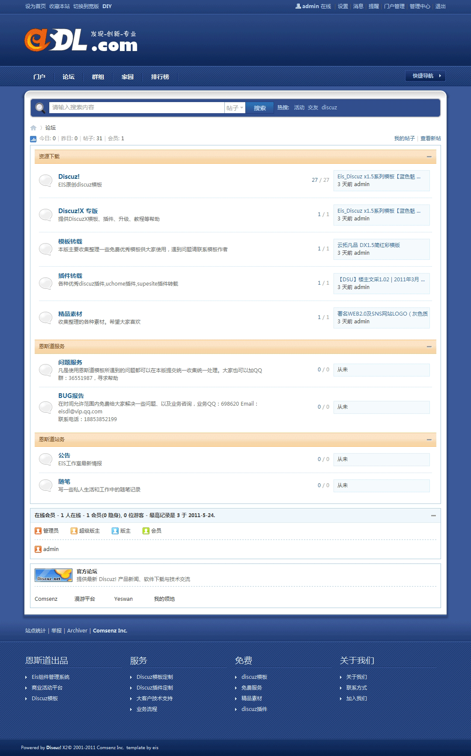Open Discuz模板定制 in footer 服务 column
471x756 pixels.
pyautogui.click(x=155, y=677)
